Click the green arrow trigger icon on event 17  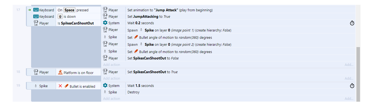[x=29, y=10]
